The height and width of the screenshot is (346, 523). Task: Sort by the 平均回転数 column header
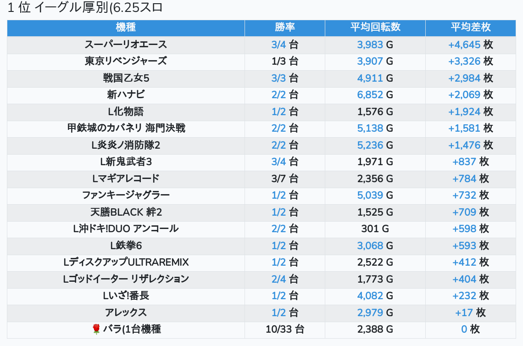[x=375, y=28]
